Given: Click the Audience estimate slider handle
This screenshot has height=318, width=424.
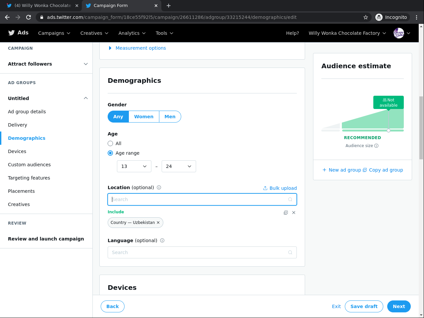Looking at the screenshot, I should pyautogui.click(x=389, y=131).
